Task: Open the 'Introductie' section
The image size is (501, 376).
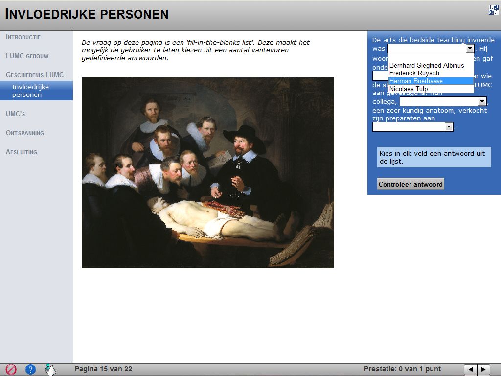Action: pos(23,37)
